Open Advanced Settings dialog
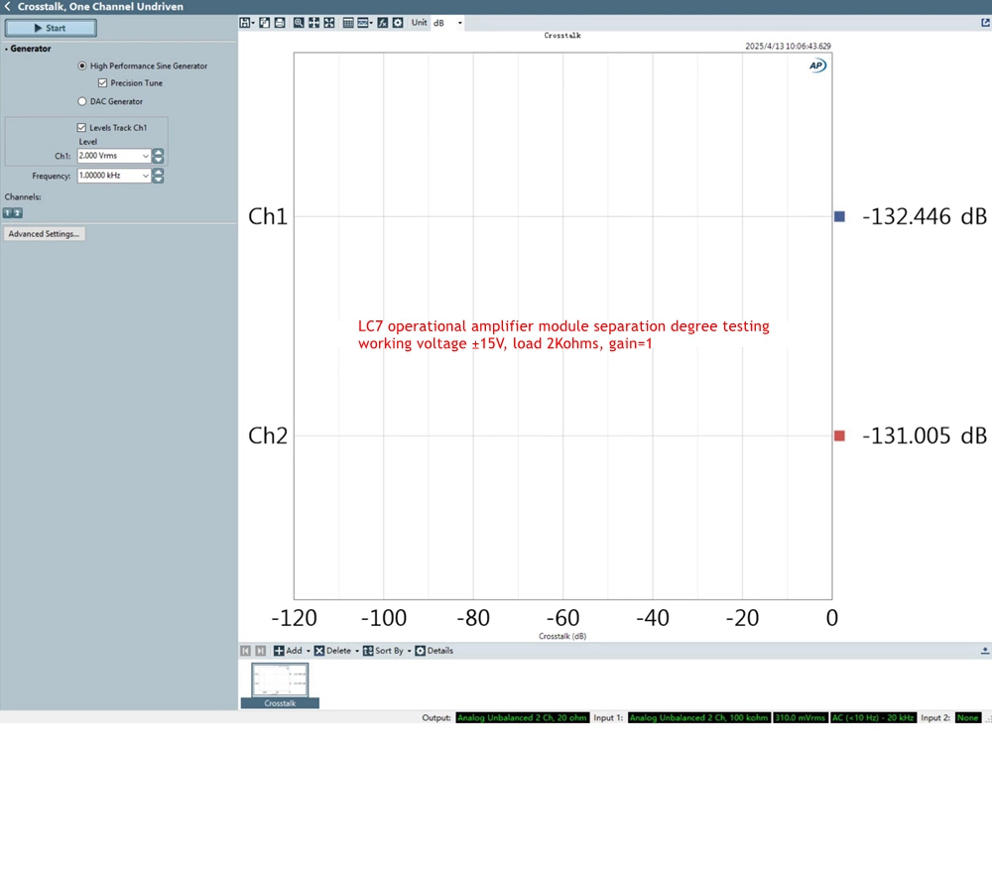This screenshot has height=872, width=992. [x=44, y=234]
